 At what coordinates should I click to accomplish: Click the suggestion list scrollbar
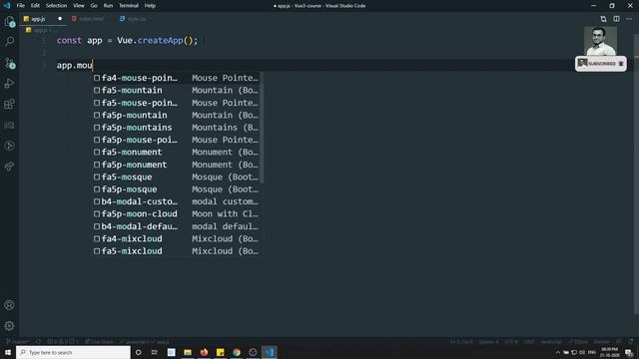point(262,129)
